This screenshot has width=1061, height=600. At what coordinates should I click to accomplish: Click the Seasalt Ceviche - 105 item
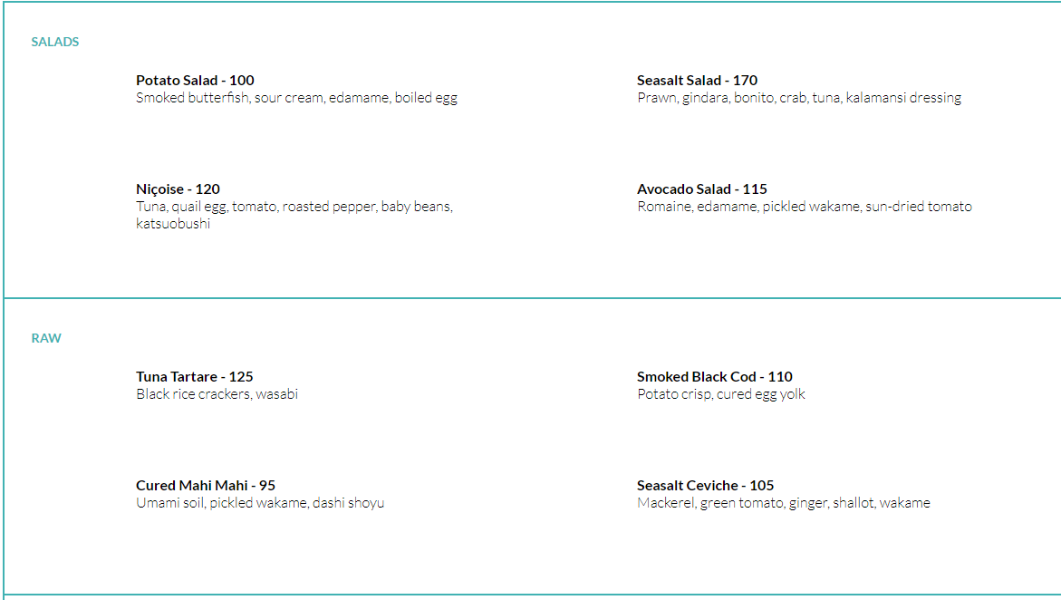coord(705,486)
